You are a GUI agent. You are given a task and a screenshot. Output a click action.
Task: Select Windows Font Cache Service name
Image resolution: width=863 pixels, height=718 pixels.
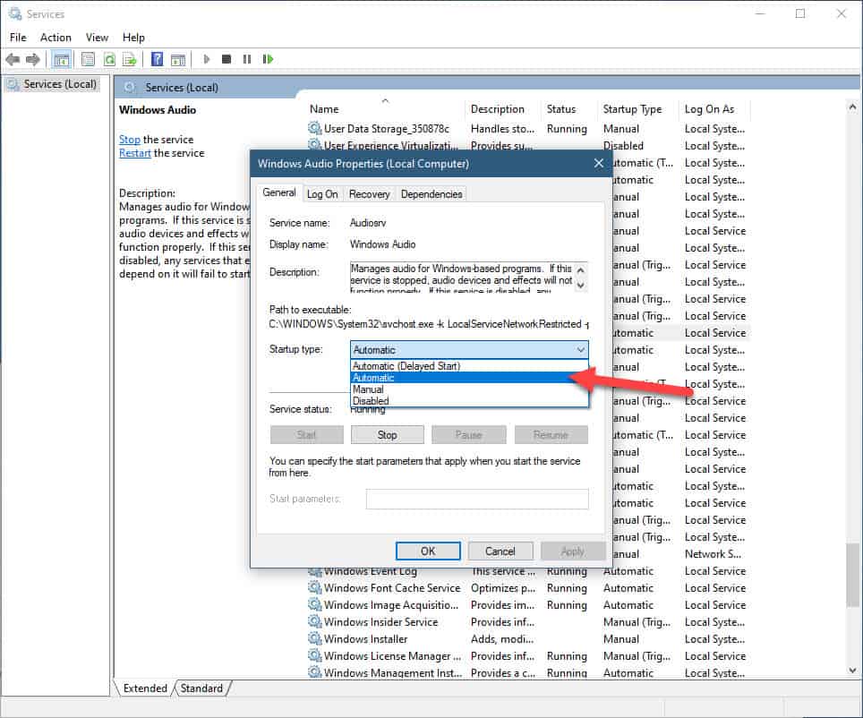coord(392,587)
